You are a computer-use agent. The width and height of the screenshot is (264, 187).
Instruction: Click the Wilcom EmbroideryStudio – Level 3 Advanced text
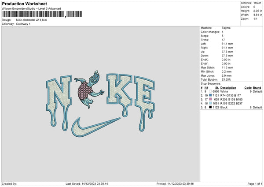31,9
